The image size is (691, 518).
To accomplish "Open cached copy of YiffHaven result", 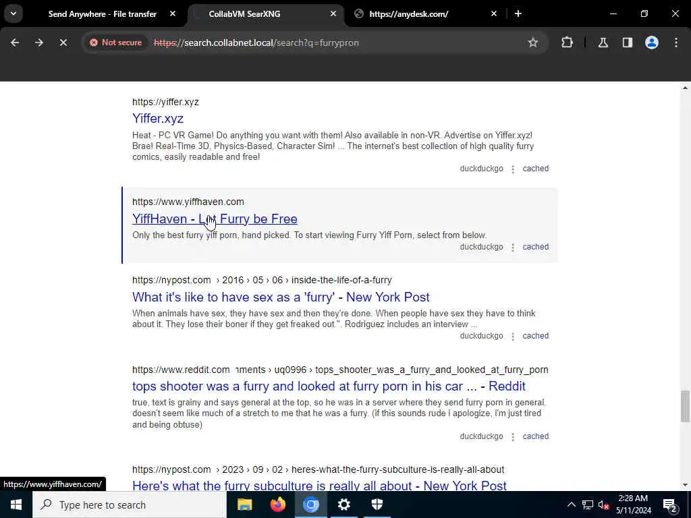I will [x=535, y=247].
